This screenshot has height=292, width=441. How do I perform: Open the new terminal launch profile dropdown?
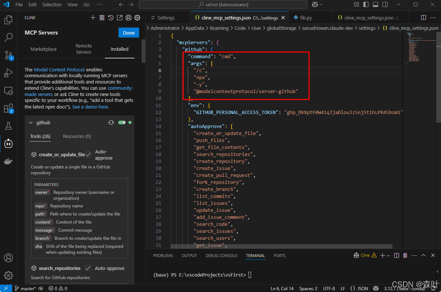tap(388, 256)
